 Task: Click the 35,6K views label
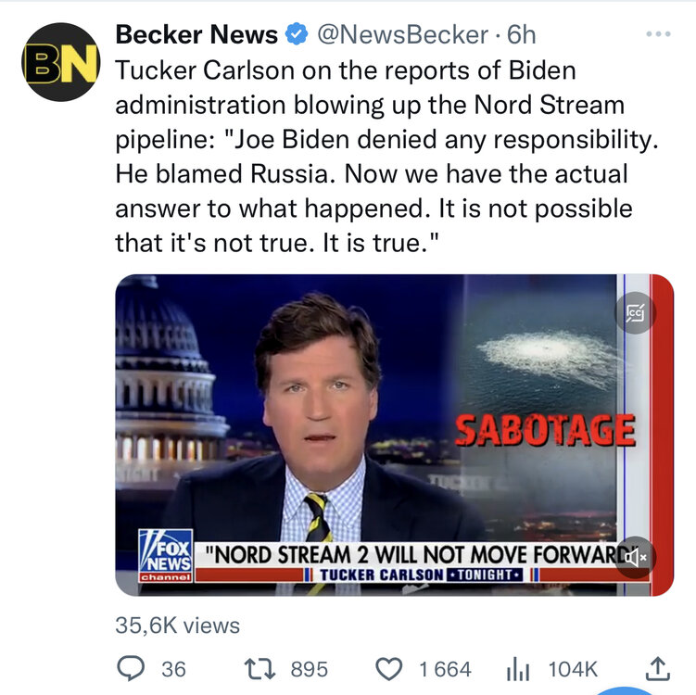(x=177, y=625)
